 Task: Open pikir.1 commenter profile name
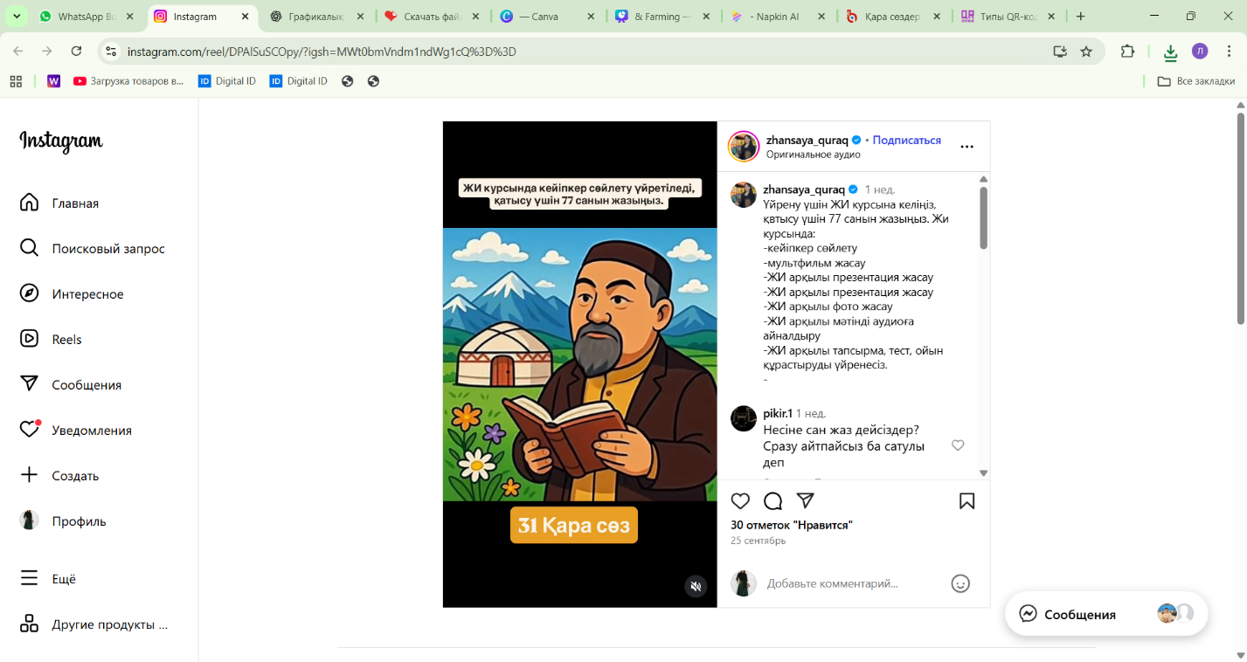(x=777, y=413)
